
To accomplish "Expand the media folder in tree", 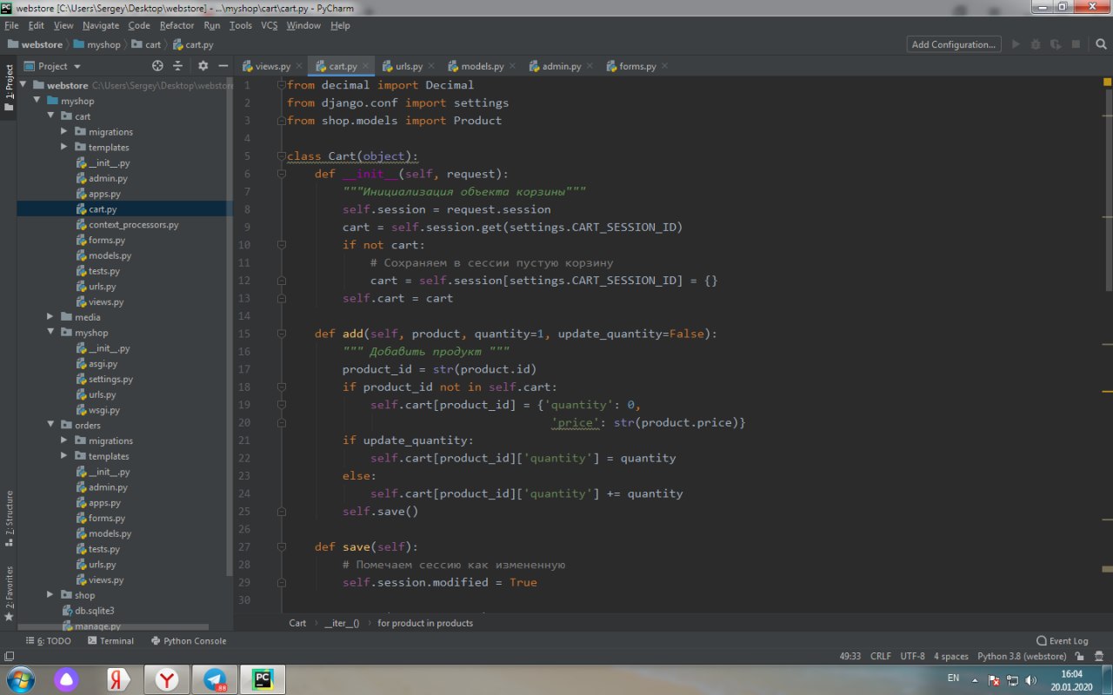I will click(51, 317).
